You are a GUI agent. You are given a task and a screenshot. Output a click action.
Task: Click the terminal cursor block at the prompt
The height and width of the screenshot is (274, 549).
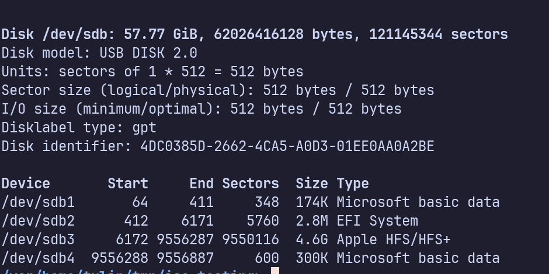(275, 271)
